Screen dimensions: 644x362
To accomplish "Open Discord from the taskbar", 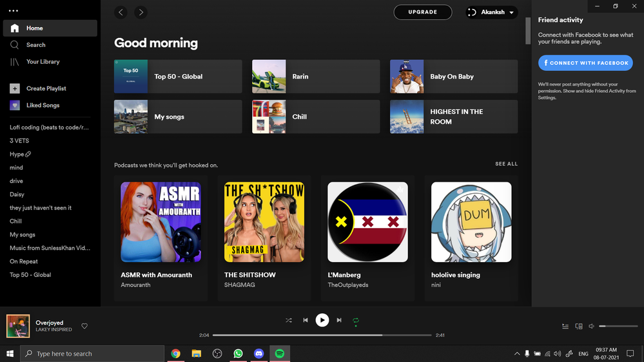I will pos(259,354).
